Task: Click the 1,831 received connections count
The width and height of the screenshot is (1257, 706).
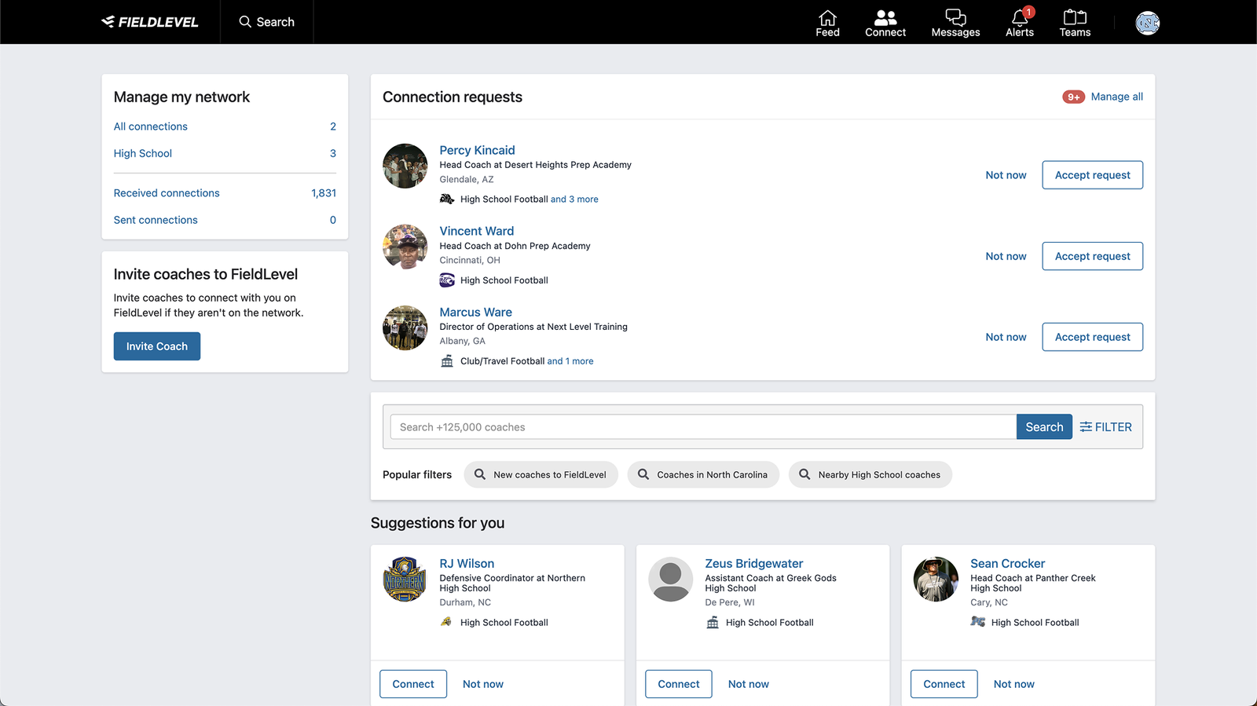Action: [324, 193]
